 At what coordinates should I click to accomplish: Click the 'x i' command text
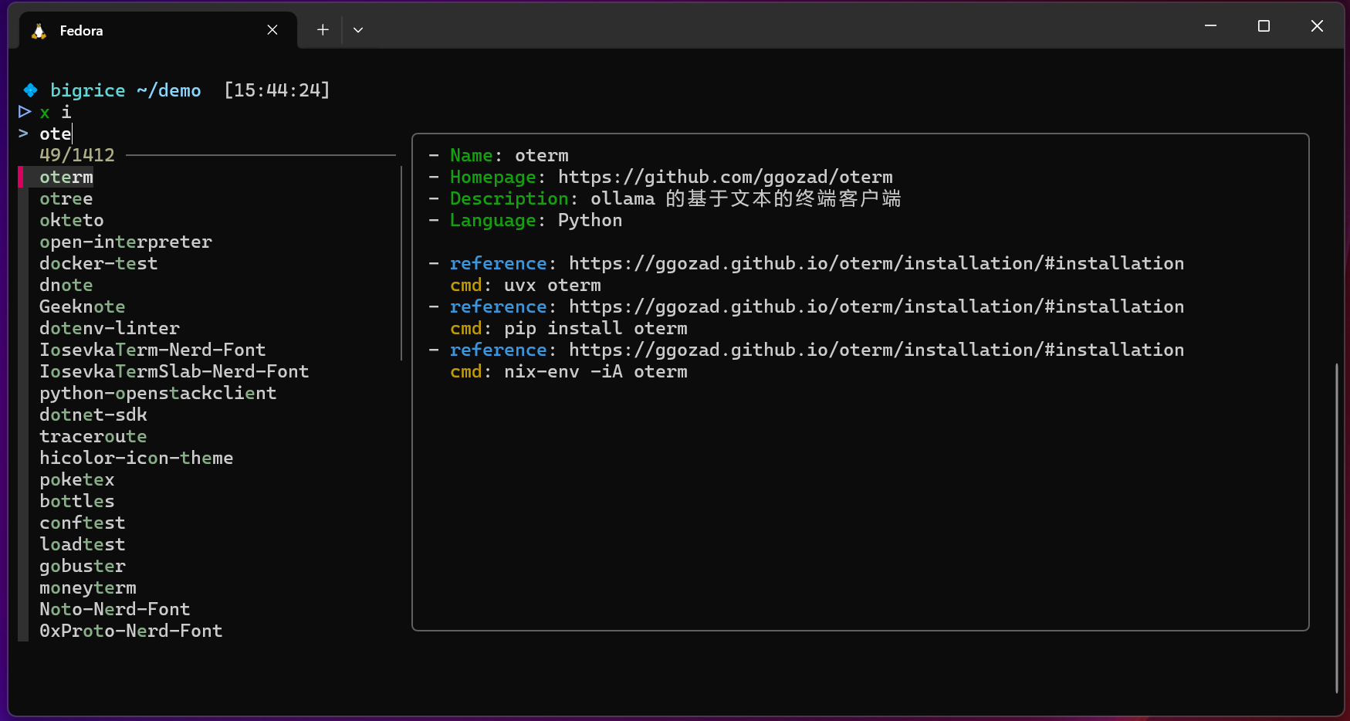[x=56, y=112]
